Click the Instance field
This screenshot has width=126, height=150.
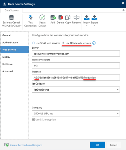76,78
